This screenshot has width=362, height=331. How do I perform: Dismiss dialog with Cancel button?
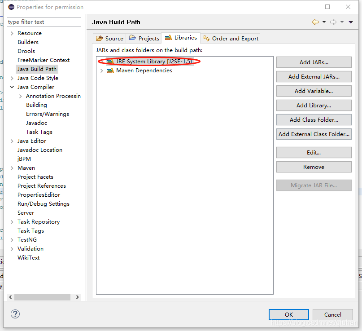[x=333, y=314]
